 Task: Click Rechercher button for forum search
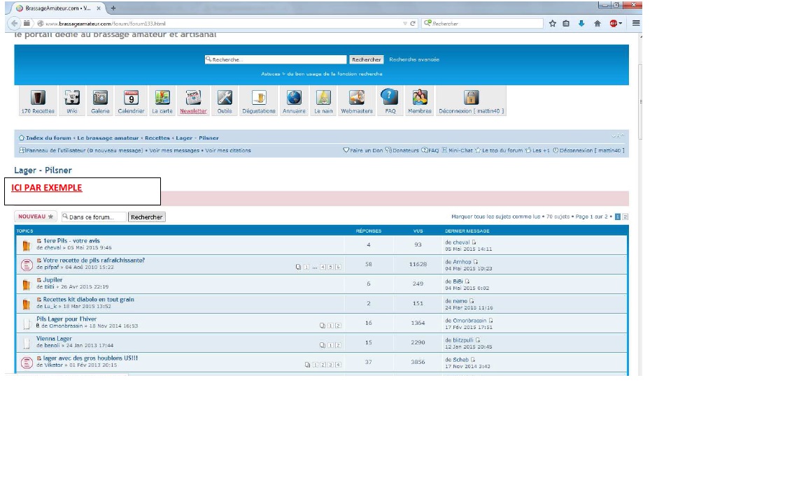click(146, 217)
